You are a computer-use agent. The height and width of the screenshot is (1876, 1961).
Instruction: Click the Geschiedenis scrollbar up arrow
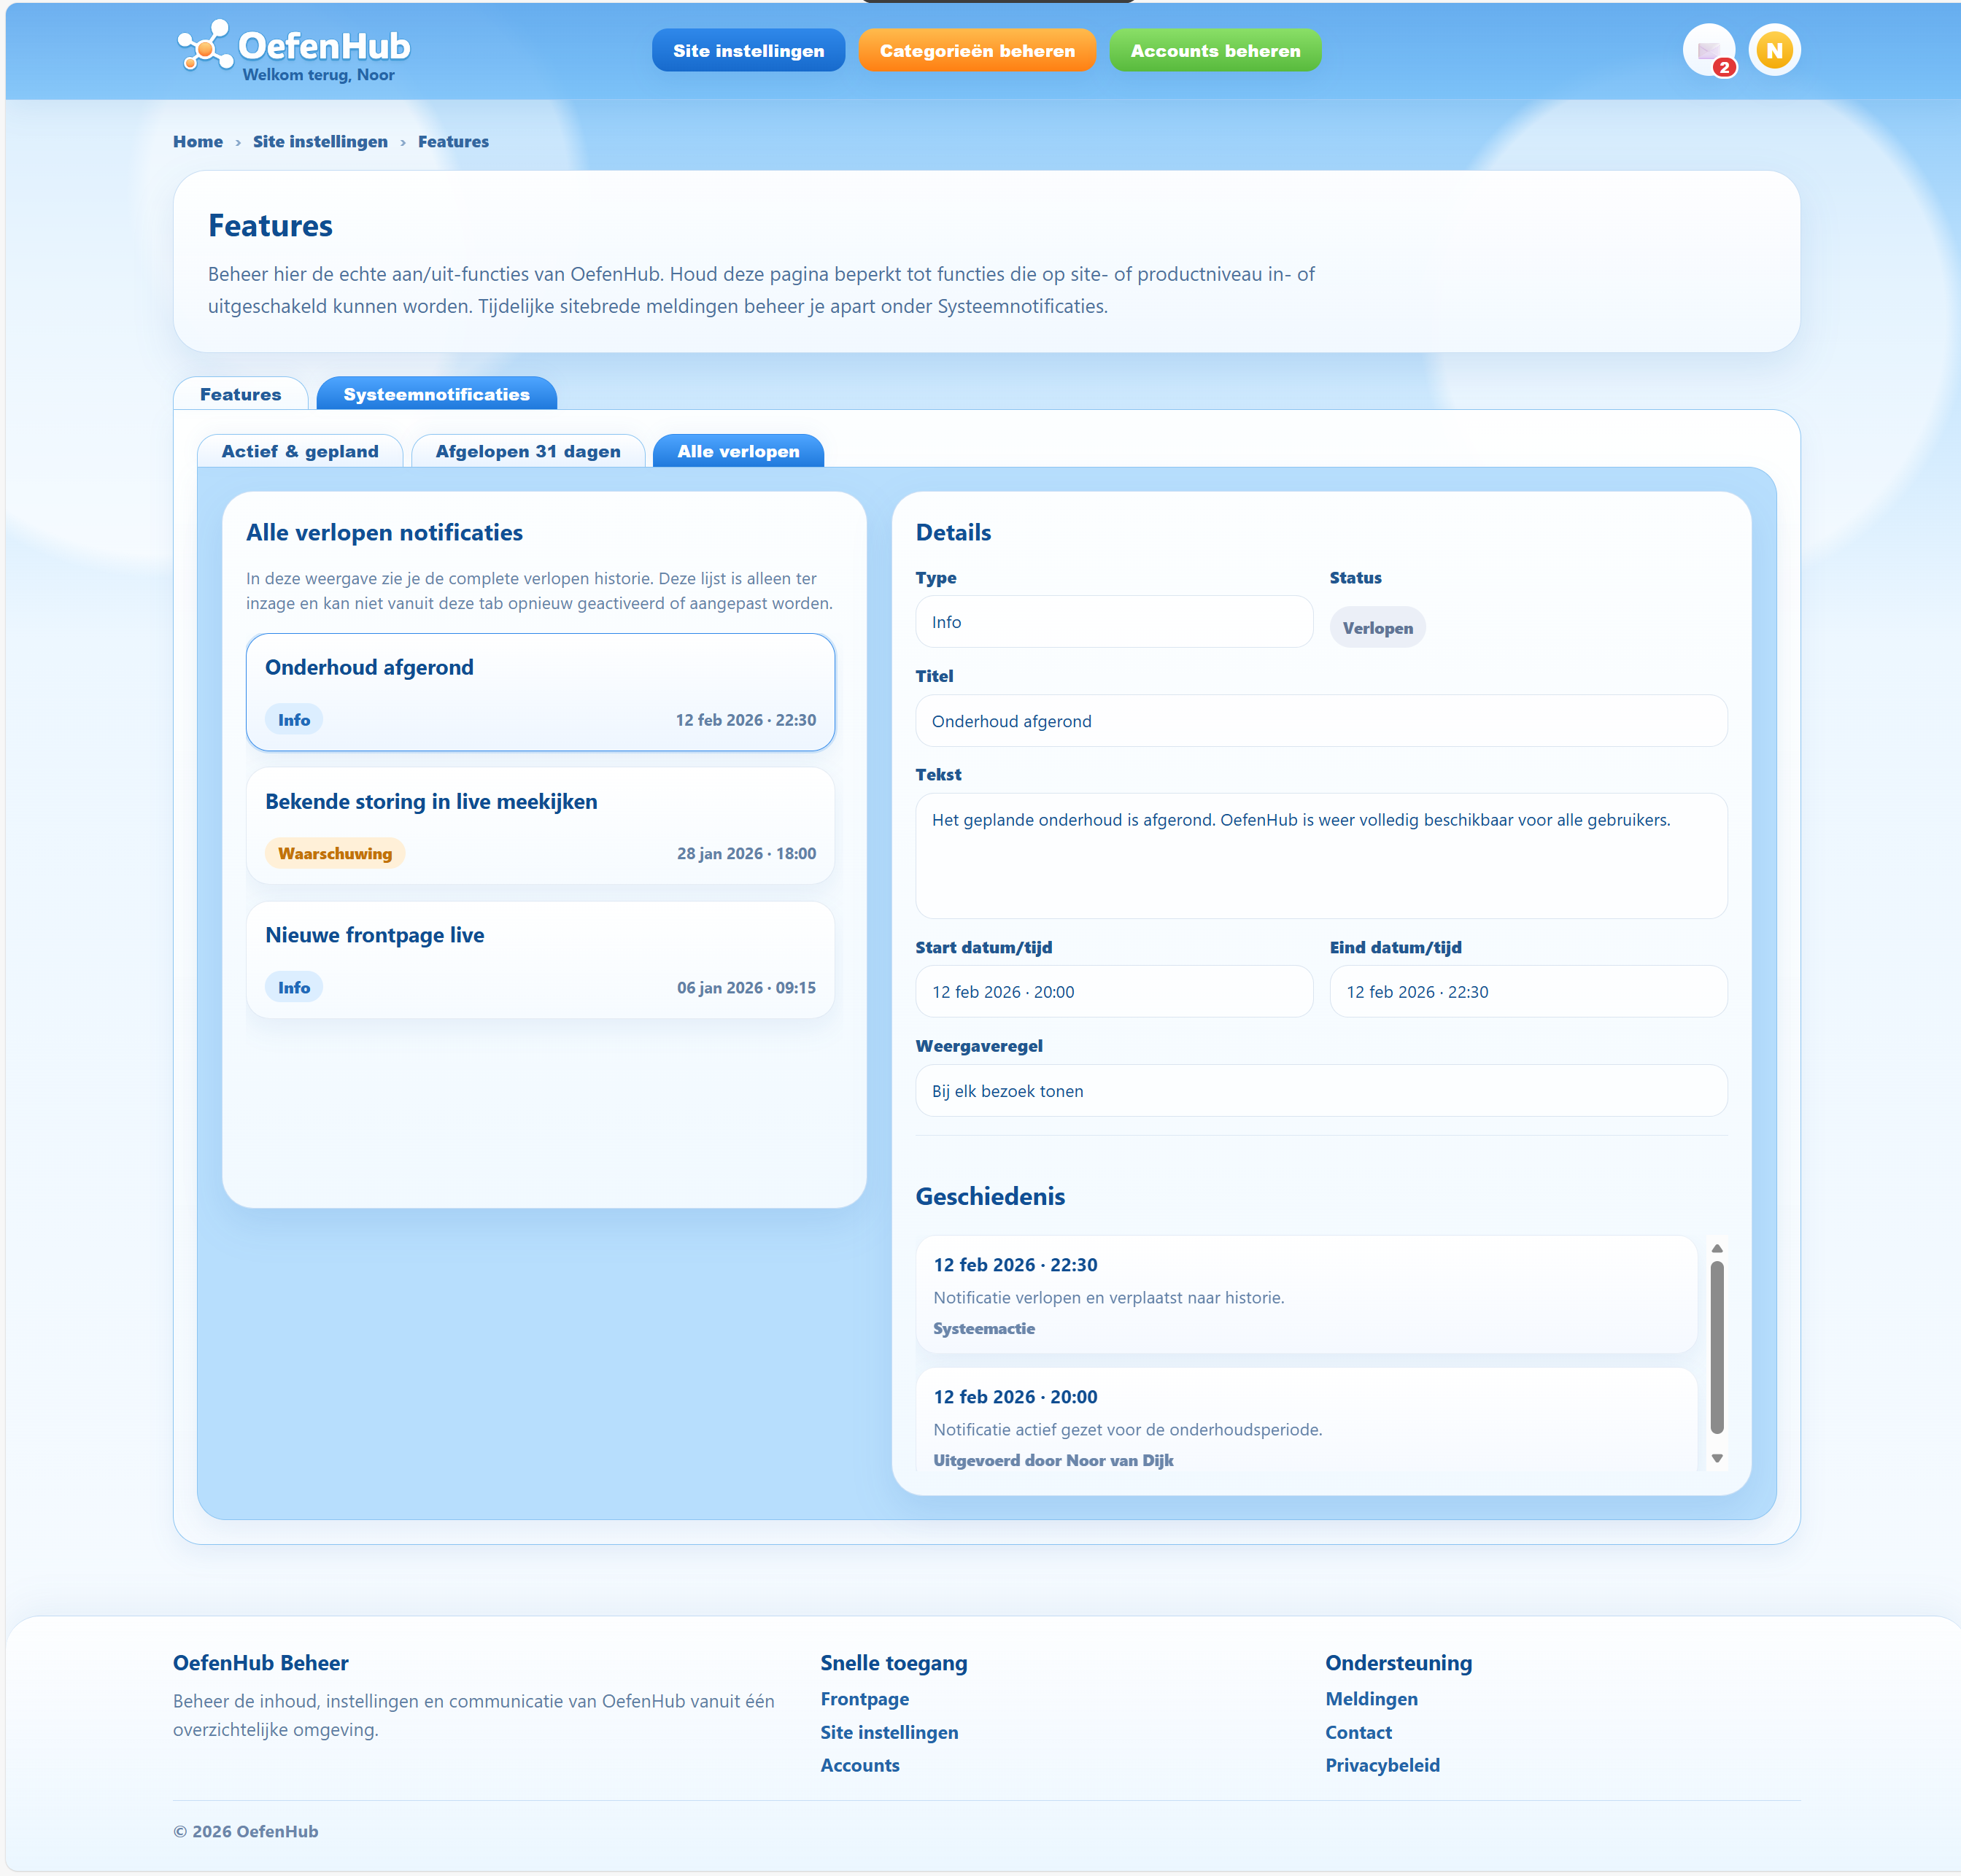point(1717,1248)
